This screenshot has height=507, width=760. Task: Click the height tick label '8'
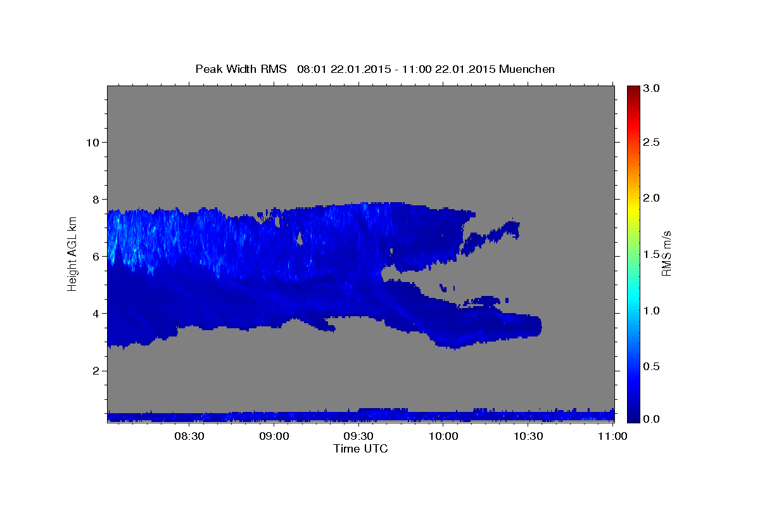coord(95,199)
